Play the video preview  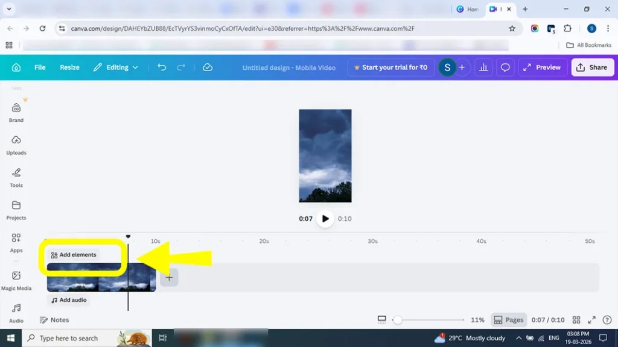tap(325, 219)
